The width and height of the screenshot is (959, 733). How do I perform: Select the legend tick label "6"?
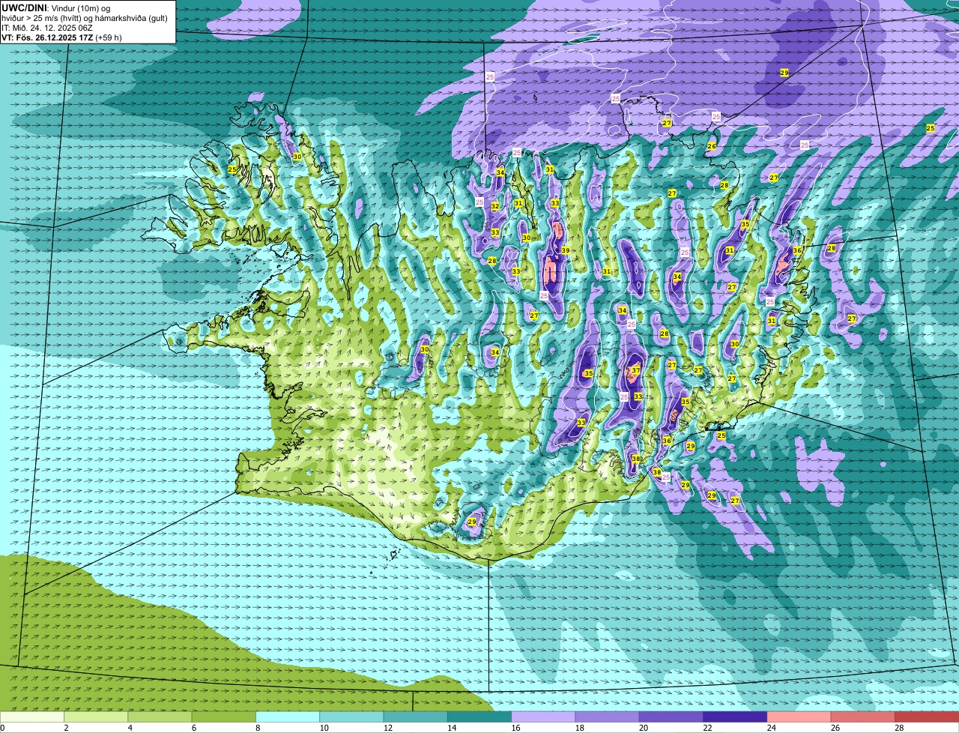pos(193,728)
